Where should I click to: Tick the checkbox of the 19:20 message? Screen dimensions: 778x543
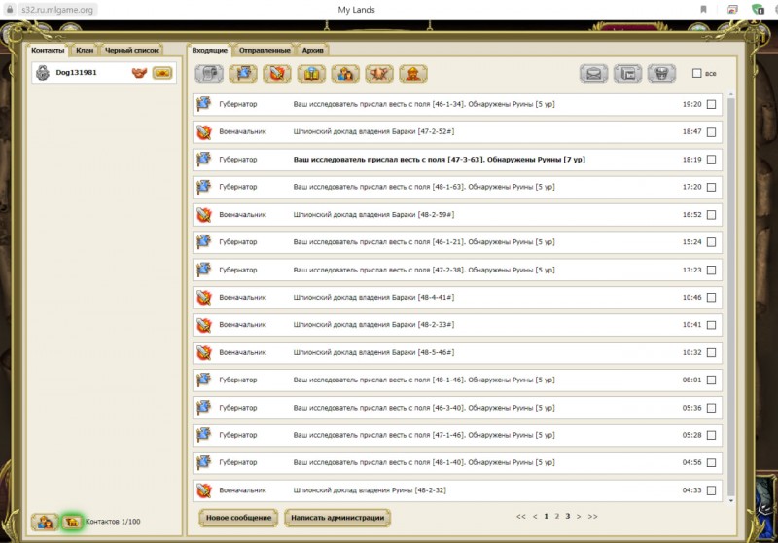[x=711, y=104]
